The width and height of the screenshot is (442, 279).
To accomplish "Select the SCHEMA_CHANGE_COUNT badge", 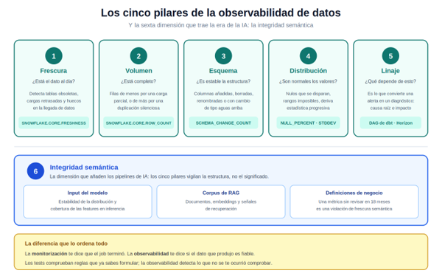I will coord(223,123).
